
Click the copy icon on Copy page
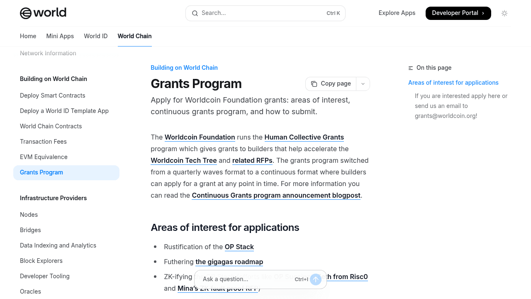[x=314, y=83]
